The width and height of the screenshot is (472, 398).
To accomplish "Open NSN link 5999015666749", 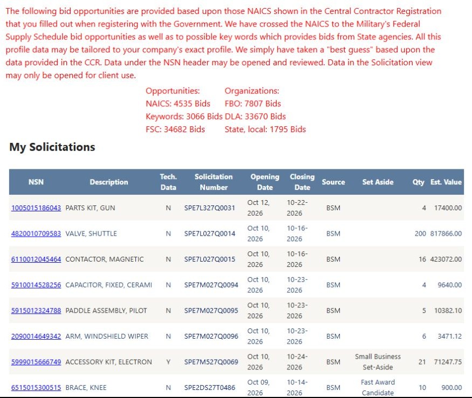I will click(36, 362).
